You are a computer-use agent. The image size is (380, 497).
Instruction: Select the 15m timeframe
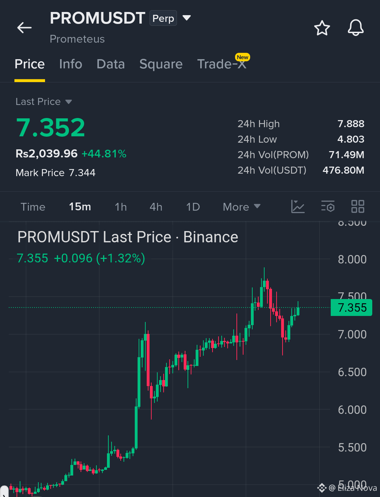[x=80, y=207]
